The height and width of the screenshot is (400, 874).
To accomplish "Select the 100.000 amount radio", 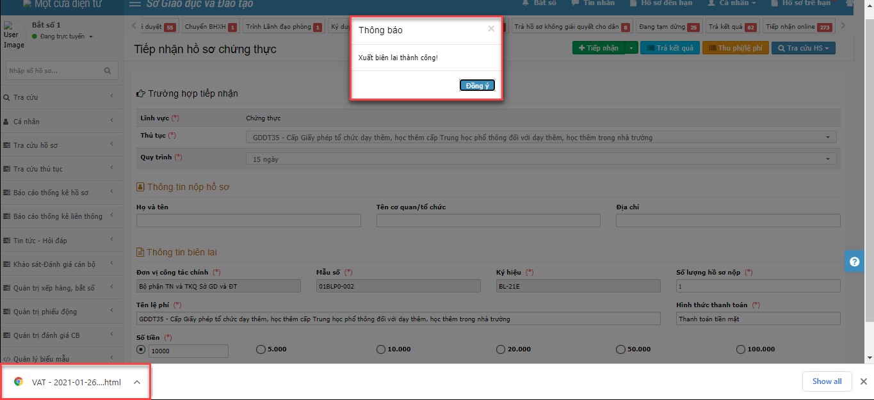I will pos(741,349).
